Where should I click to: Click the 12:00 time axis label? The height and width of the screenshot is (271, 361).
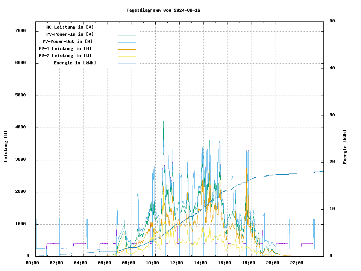(x=176, y=263)
